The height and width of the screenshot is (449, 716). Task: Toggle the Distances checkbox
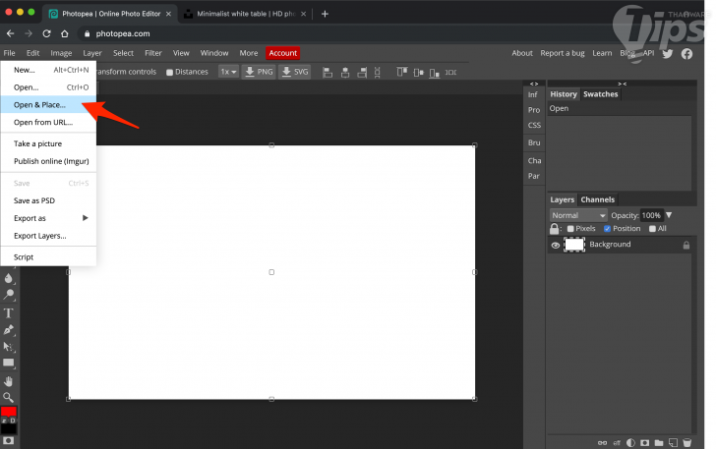pos(170,72)
